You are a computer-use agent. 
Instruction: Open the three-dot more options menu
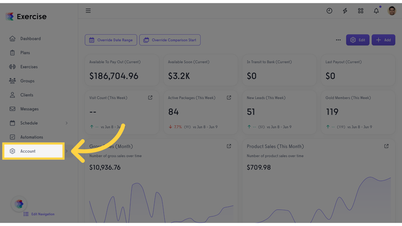point(338,40)
